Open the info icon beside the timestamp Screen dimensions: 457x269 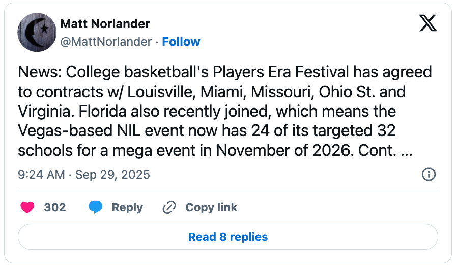[429, 175]
